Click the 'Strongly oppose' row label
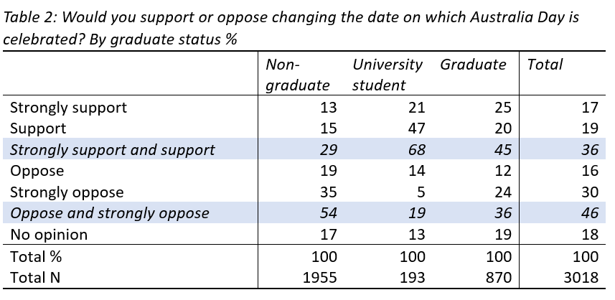Image resolution: width=615 pixels, height=300 pixels. (x=67, y=192)
